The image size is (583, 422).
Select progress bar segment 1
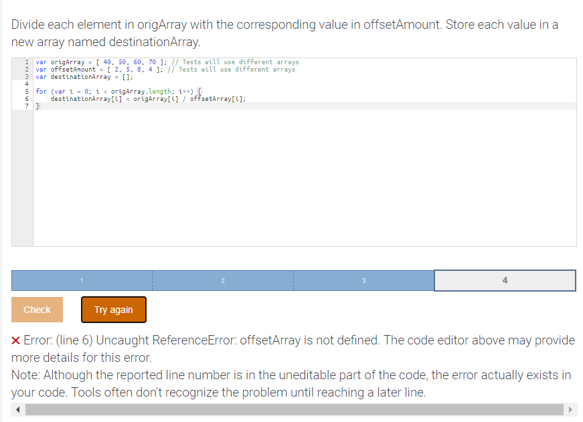pos(81,280)
